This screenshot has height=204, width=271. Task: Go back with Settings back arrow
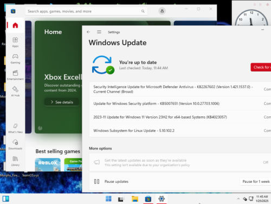tap(88, 32)
